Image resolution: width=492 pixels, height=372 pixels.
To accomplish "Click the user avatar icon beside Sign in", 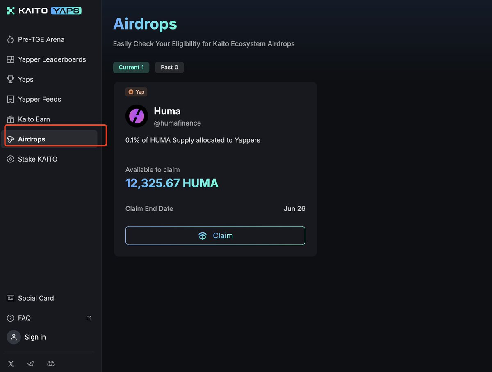I will click(14, 337).
